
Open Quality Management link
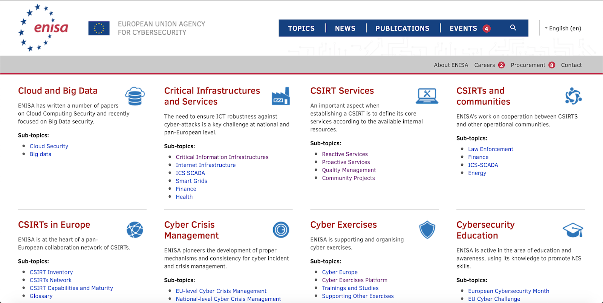[x=349, y=170]
